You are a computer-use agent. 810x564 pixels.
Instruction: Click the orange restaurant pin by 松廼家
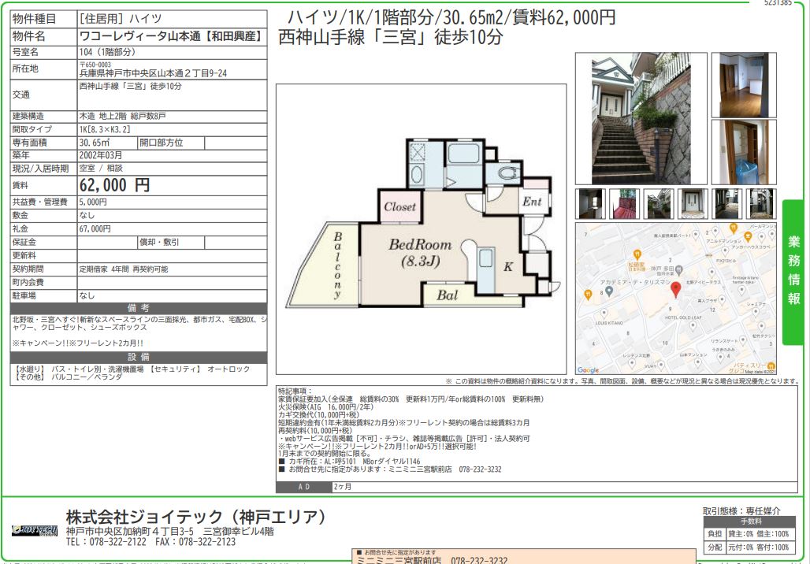click(637, 254)
